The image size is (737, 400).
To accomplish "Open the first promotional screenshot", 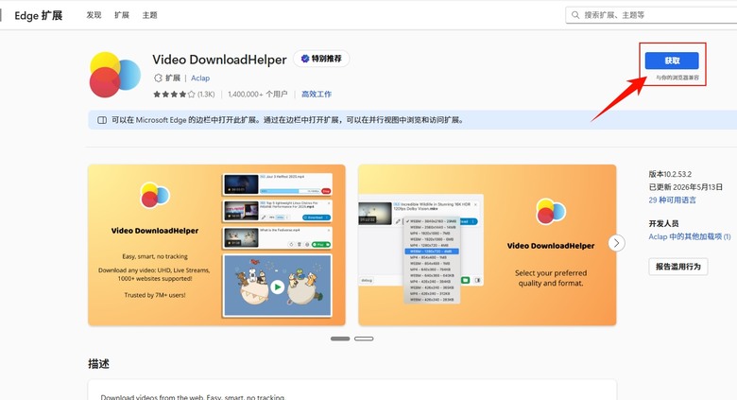I will point(216,245).
